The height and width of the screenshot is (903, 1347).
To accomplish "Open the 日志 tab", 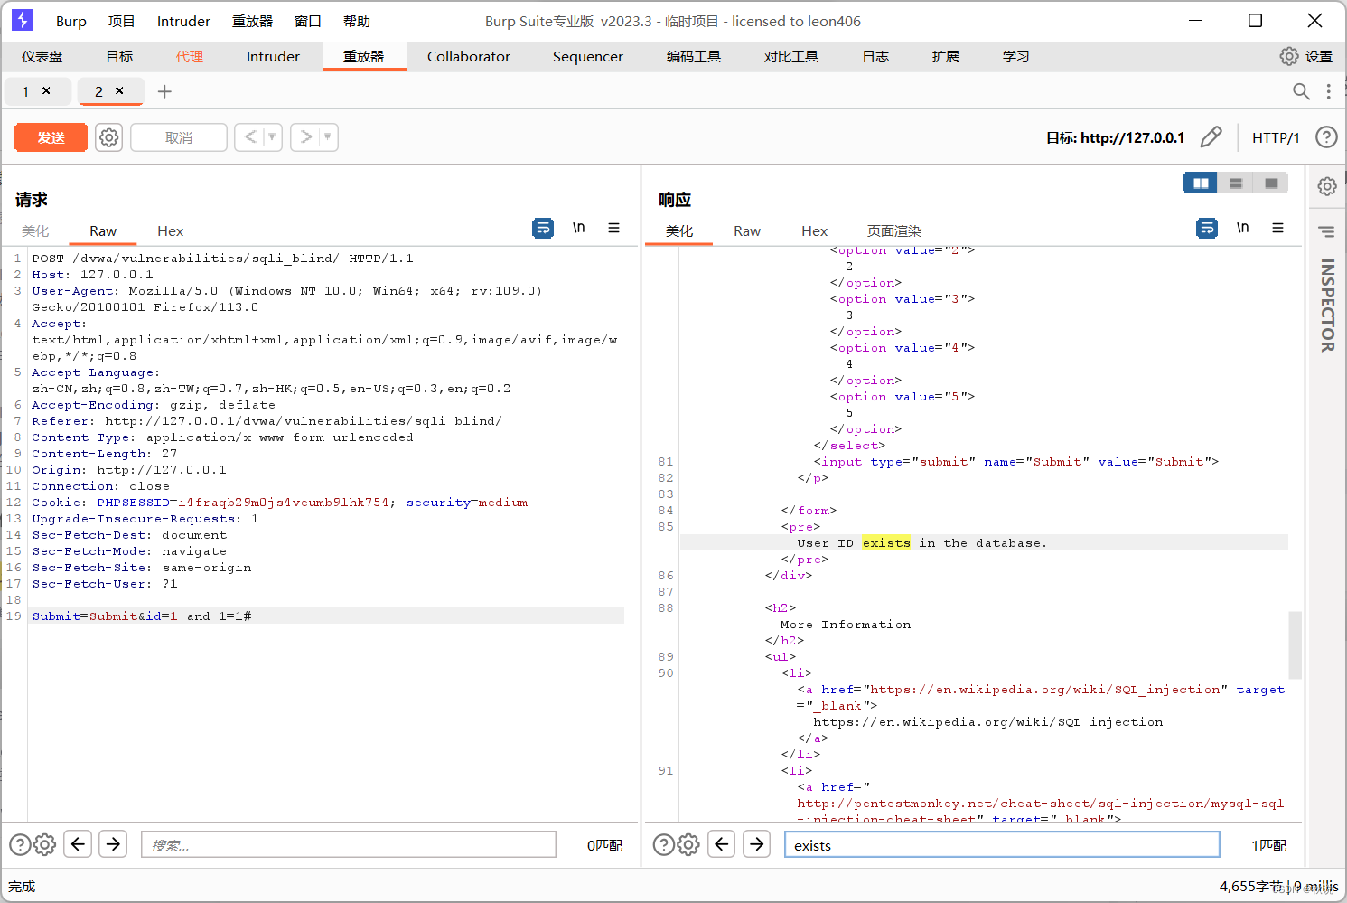I will (x=875, y=56).
